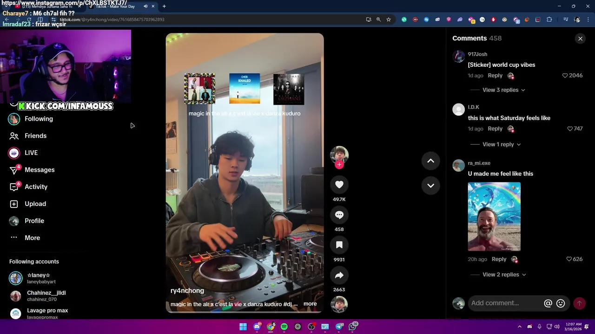Open Chrome media controls icon
The width and height of the screenshot is (595, 334).
[x=566, y=19]
